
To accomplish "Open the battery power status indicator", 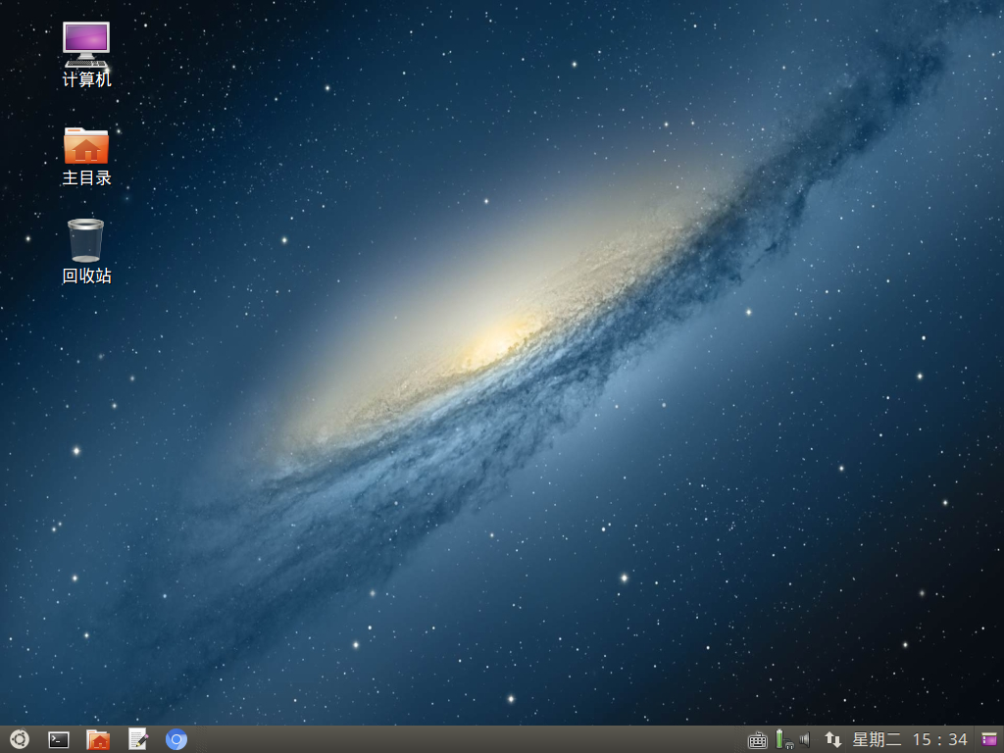I will pos(784,739).
